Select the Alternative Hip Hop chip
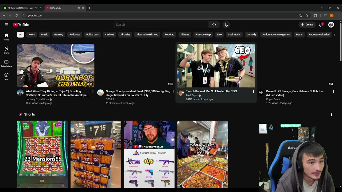The width and height of the screenshot is (342, 192). 147,35
